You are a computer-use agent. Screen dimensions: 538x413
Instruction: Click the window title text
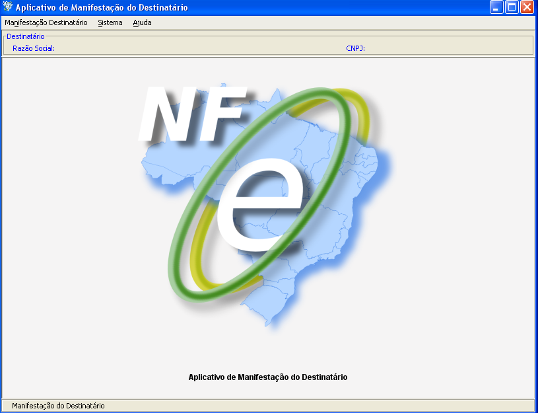102,7
